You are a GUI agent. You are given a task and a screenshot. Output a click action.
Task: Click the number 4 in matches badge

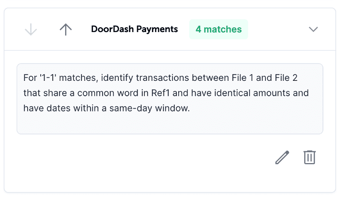click(198, 29)
